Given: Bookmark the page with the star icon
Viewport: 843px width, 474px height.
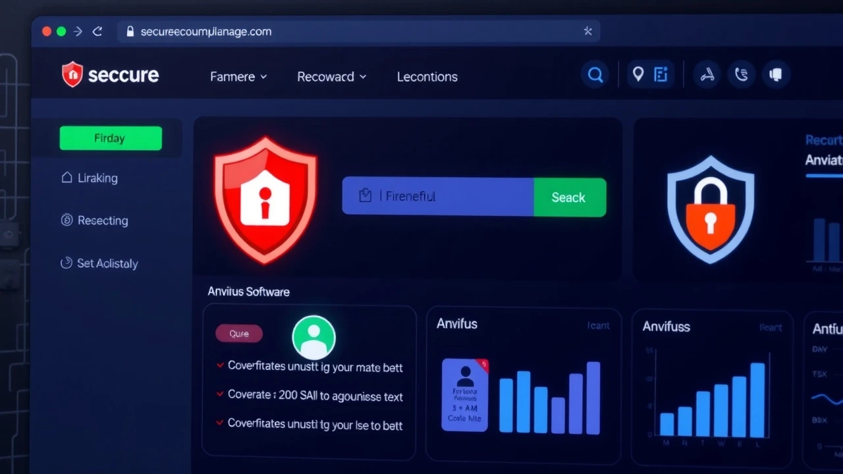Looking at the screenshot, I should [587, 31].
